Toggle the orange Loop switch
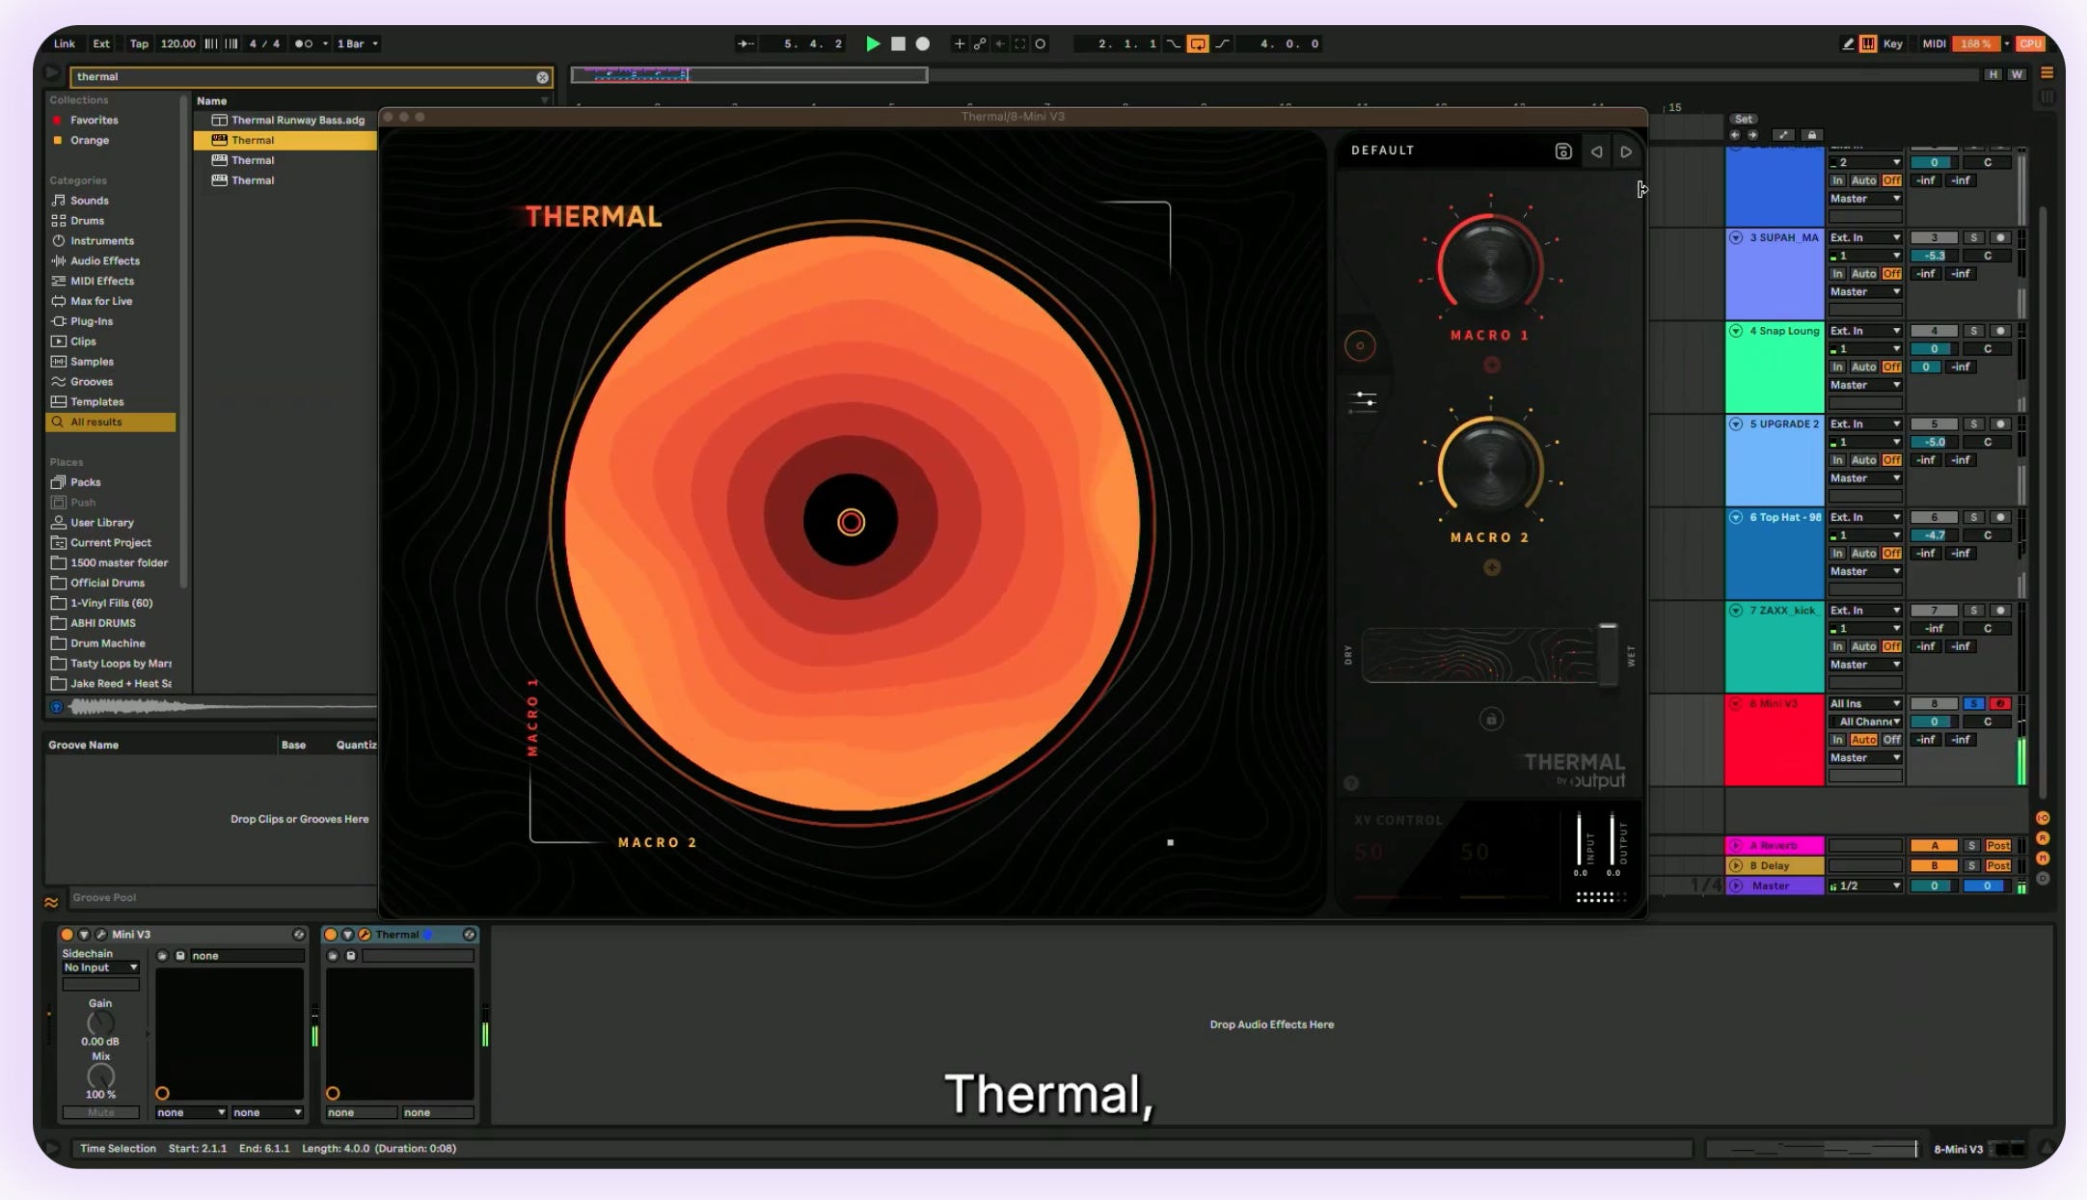The height and width of the screenshot is (1200, 2087). (x=1198, y=43)
